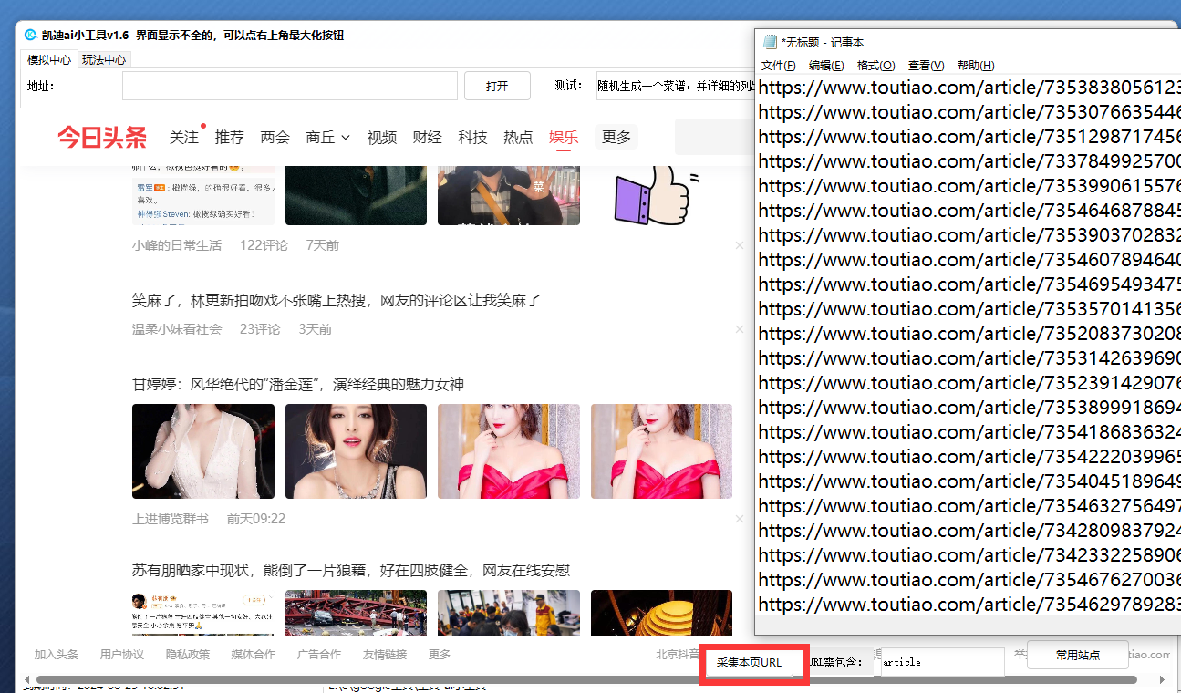This screenshot has width=1181, height=693.
Task: Select the 科技 channel
Action: pos(472,138)
